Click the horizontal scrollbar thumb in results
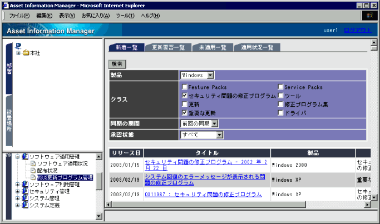This screenshot has width=380, height=224. (x=209, y=205)
